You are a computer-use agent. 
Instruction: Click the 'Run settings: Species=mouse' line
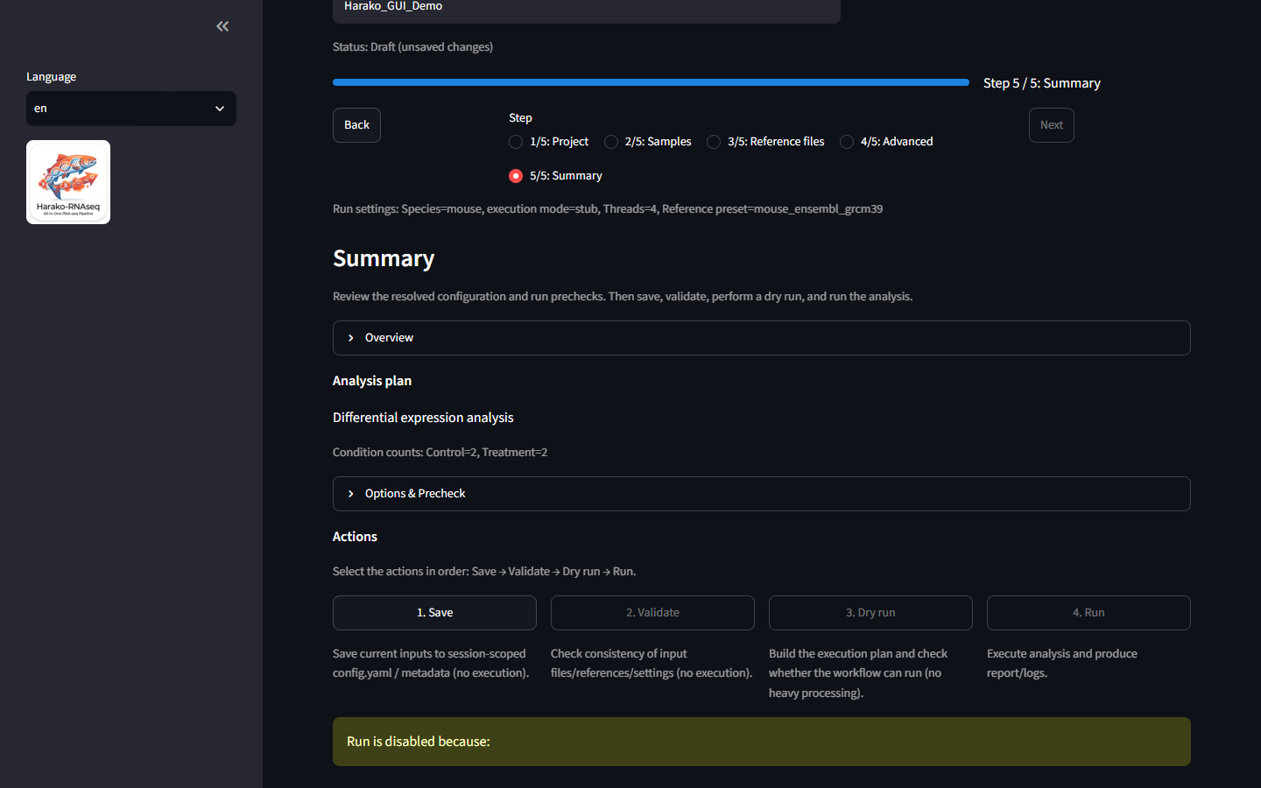coord(608,209)
